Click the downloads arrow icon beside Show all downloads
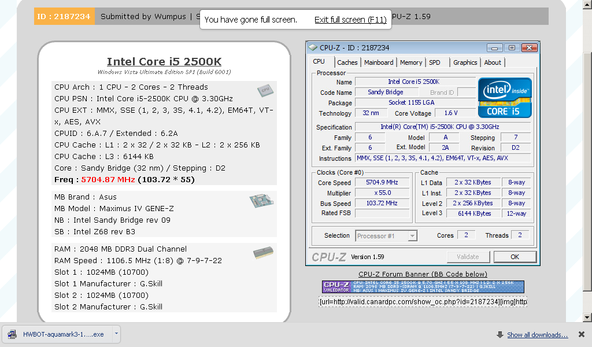This screenshot has height=347, width=592. (x=500, y=334)
